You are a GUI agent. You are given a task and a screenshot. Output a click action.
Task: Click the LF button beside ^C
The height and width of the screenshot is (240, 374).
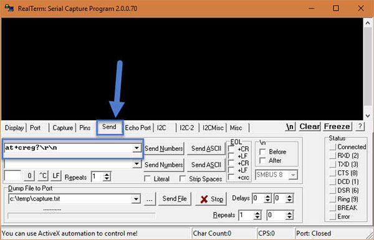[x=56, y=176]
